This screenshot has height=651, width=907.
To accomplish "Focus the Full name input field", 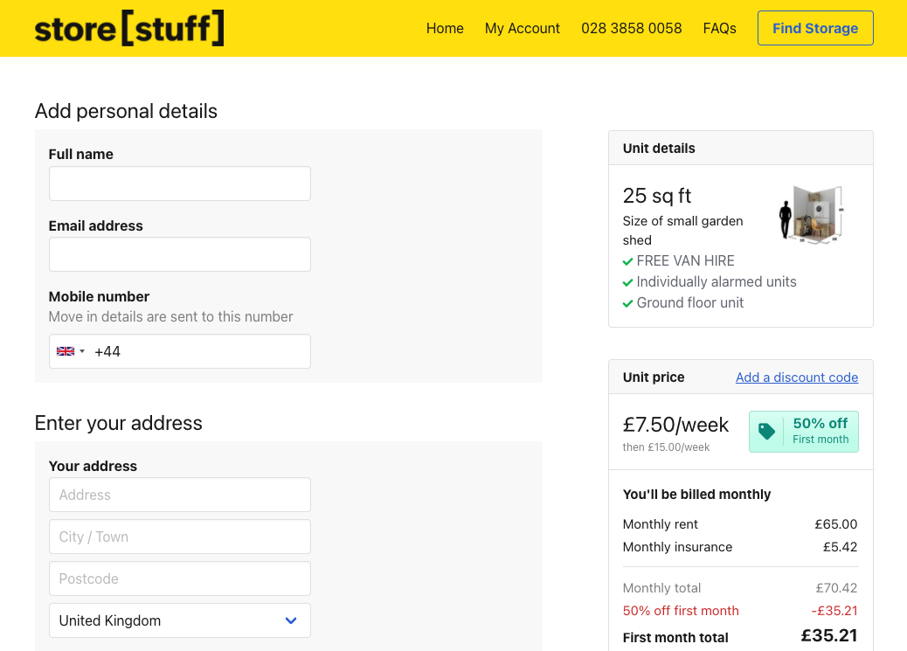I will pos(180,184).
